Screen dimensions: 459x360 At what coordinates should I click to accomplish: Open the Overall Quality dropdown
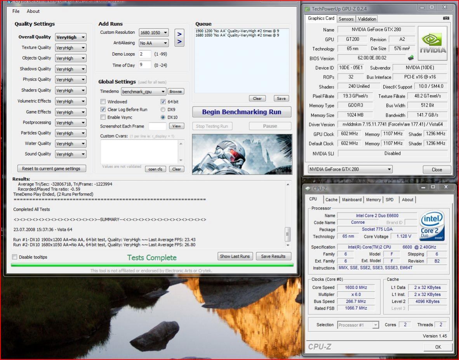pos(71,37)
